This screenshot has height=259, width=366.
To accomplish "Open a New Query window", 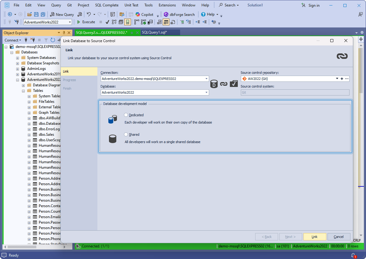I will tap(62, 14).
